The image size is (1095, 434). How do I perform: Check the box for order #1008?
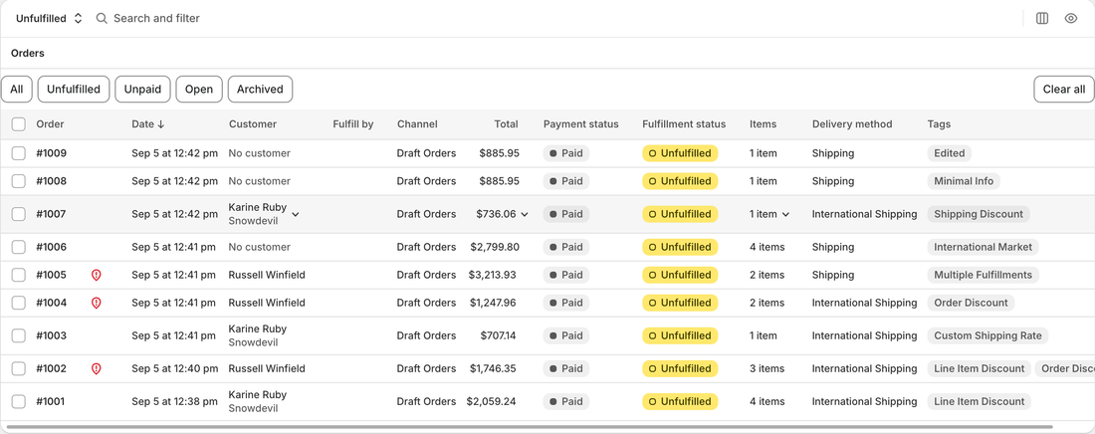[x=19, y=181]
